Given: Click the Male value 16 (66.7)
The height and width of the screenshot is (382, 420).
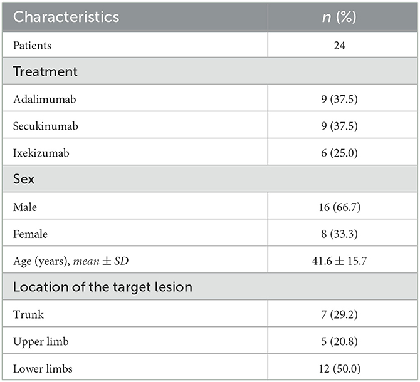Looking at the screenshot, I should coord(339,207).
